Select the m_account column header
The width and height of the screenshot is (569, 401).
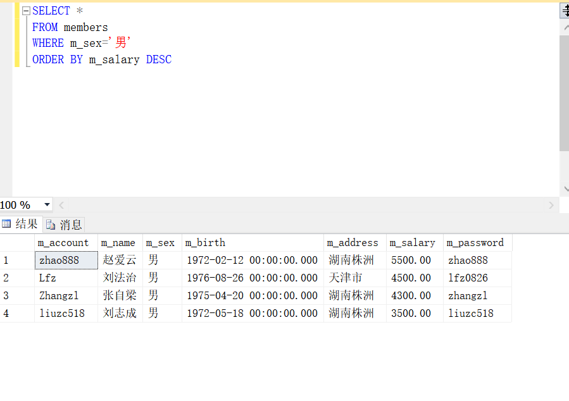66,242
